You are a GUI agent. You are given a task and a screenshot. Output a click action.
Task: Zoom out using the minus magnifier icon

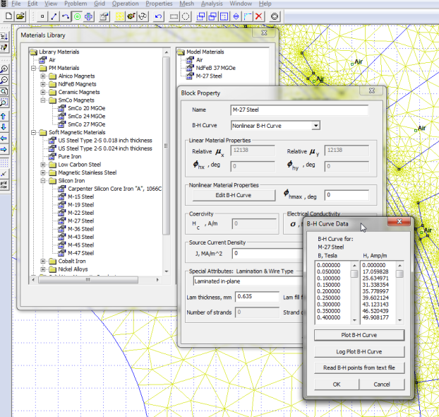4,80
